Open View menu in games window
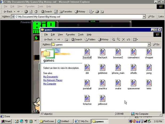165x124 pixels. pos(60,34)
